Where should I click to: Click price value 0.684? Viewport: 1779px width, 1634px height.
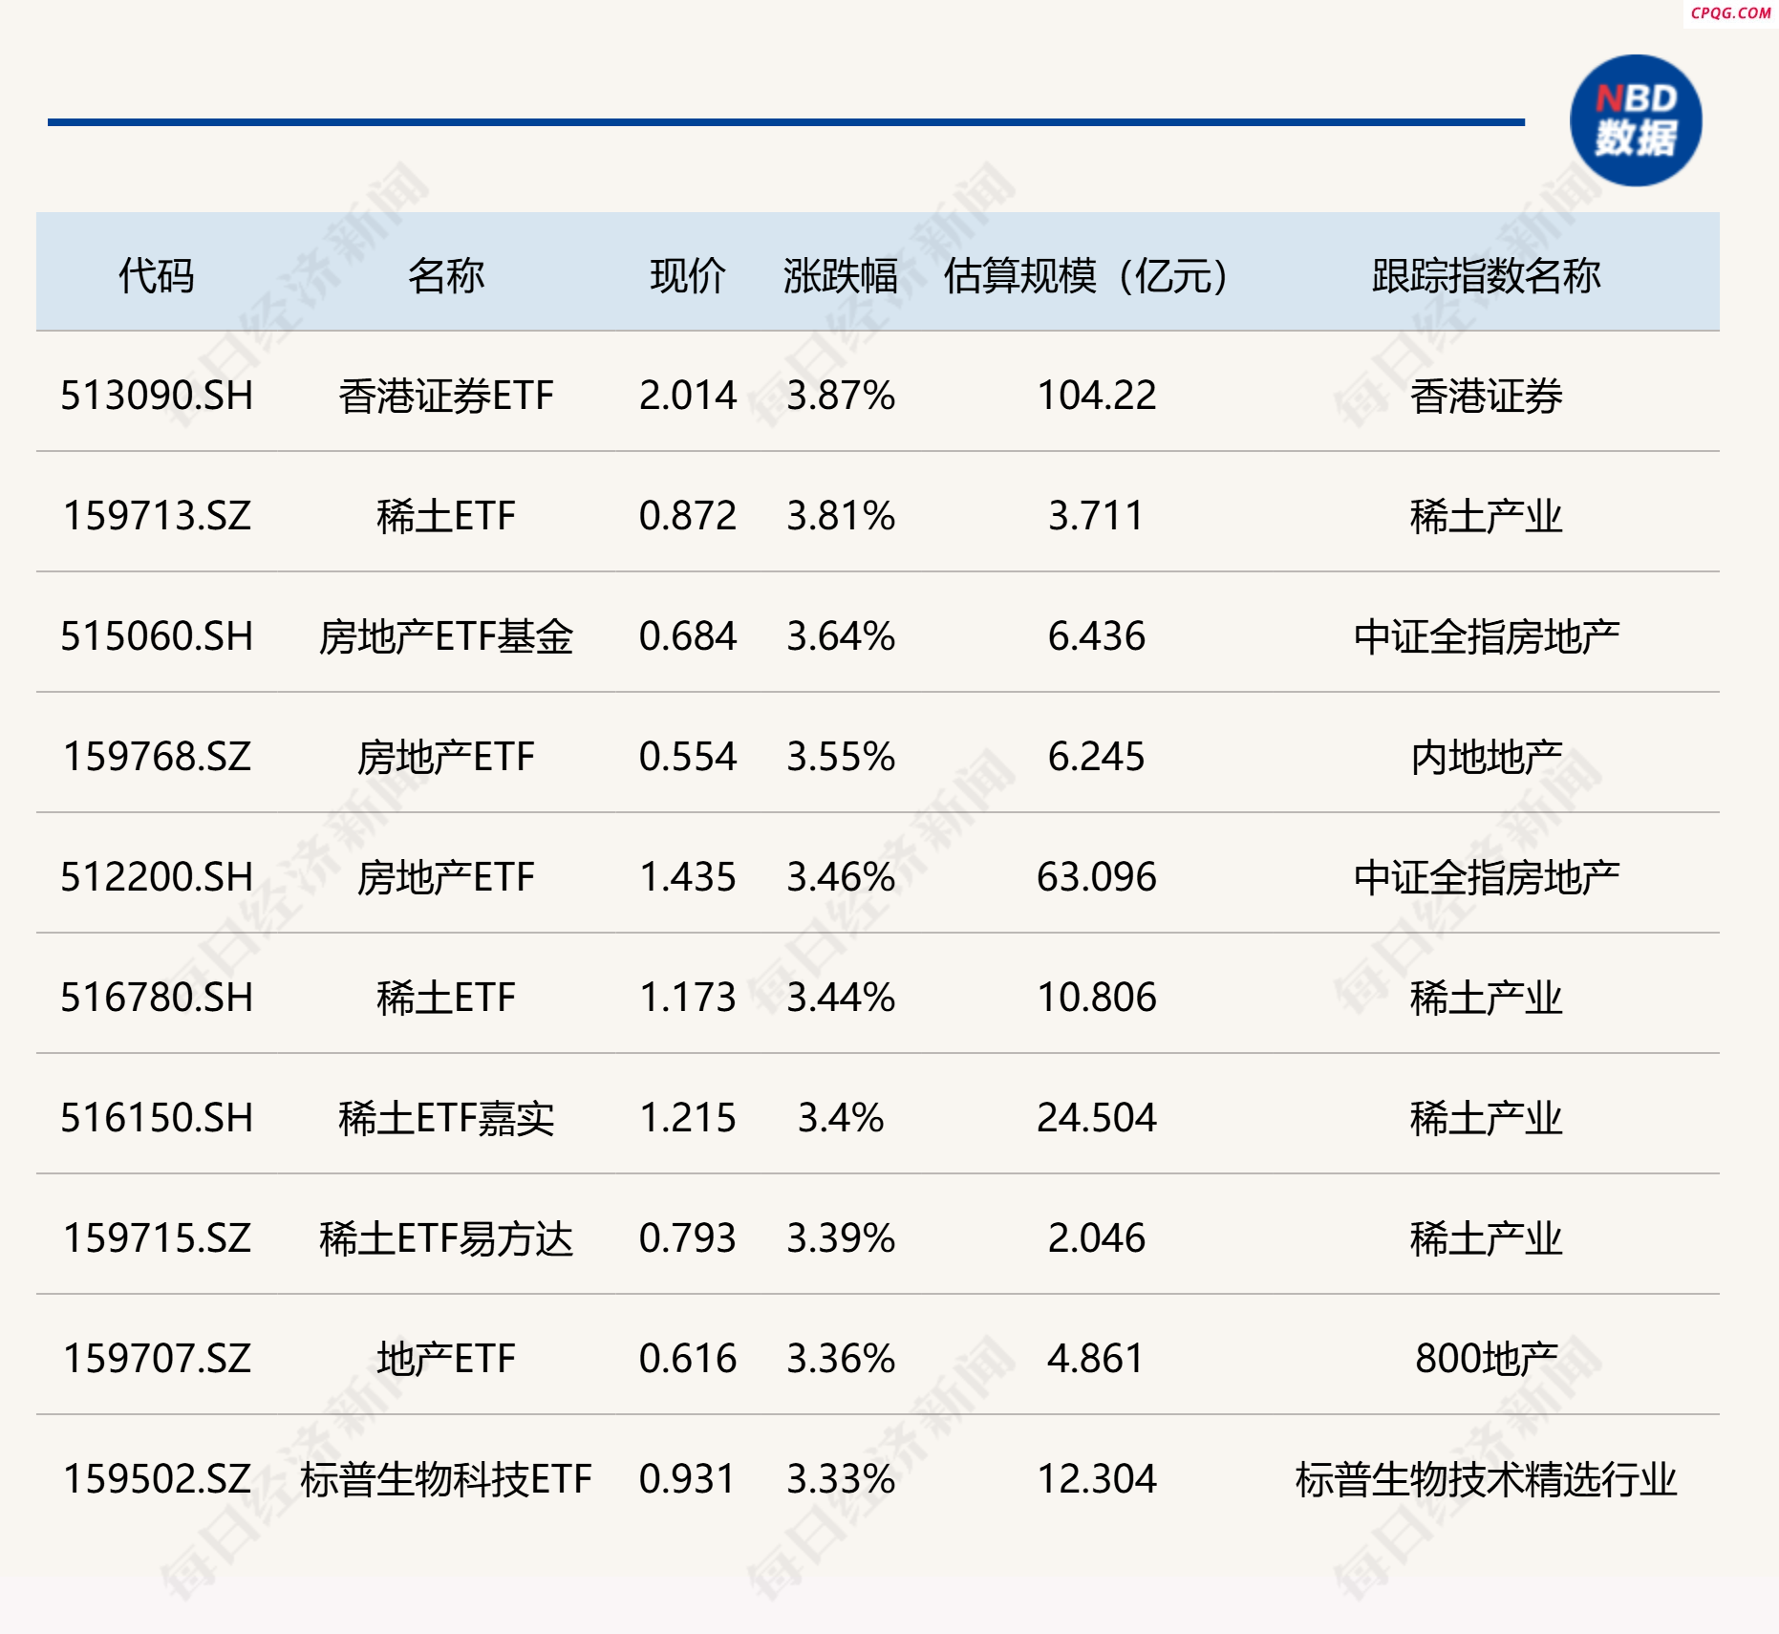688,636
